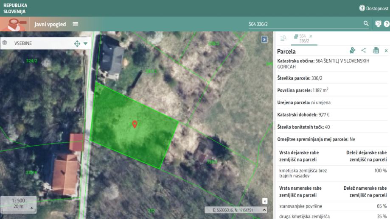Open the 1 : 500 scale selector

(x=18, y=204)
